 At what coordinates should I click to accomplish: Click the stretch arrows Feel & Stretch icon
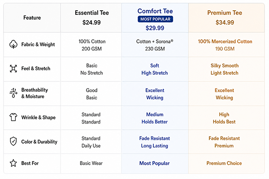13,68
